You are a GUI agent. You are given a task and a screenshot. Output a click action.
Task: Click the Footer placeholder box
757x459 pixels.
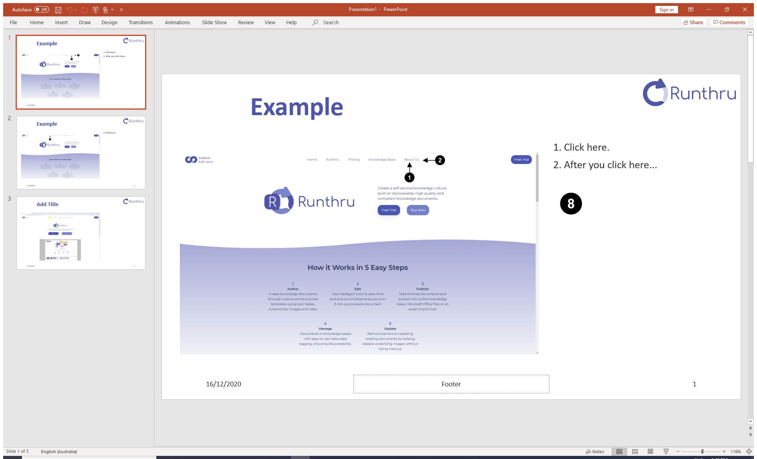tap(451, 384)
